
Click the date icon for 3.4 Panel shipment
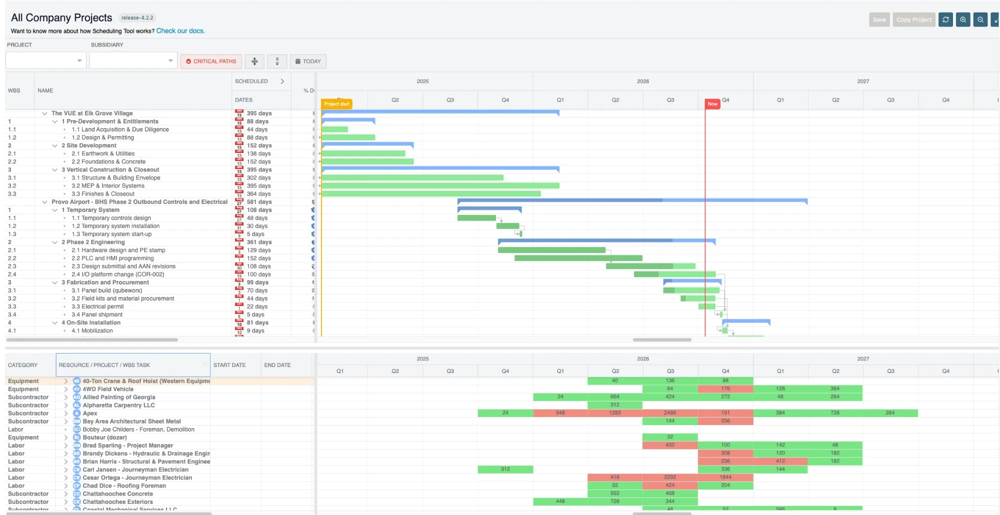click(x=239, y=314)
